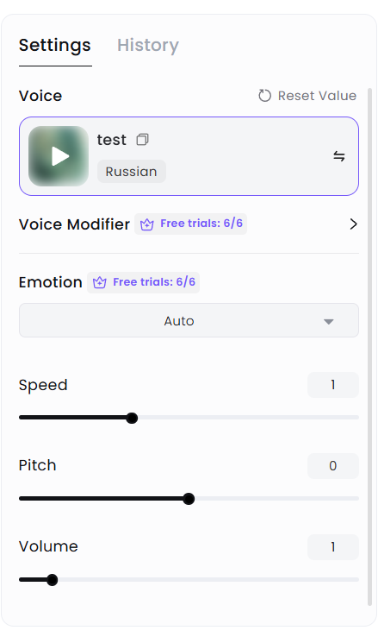Switch to the History tab
This screenshot has height=643, width=378.
148,45
